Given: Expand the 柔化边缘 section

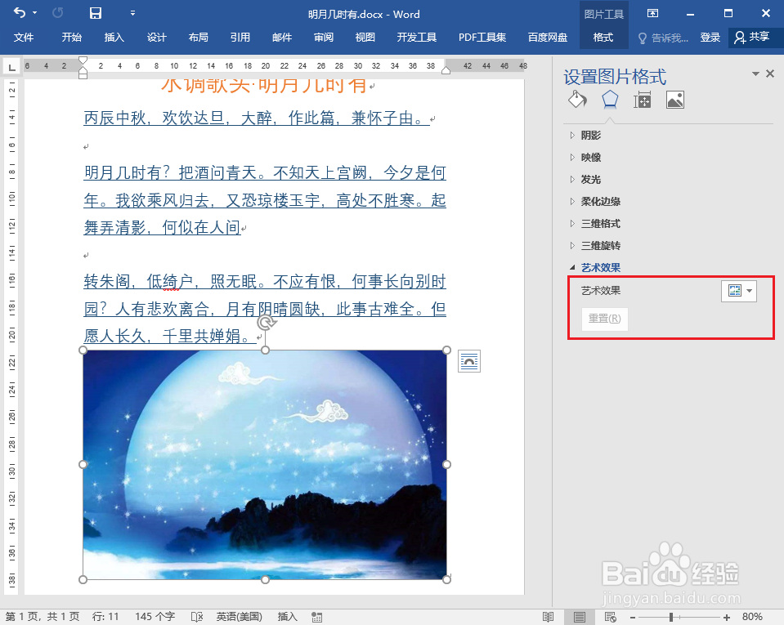Looking at the screenshot, I should [595, 201].
